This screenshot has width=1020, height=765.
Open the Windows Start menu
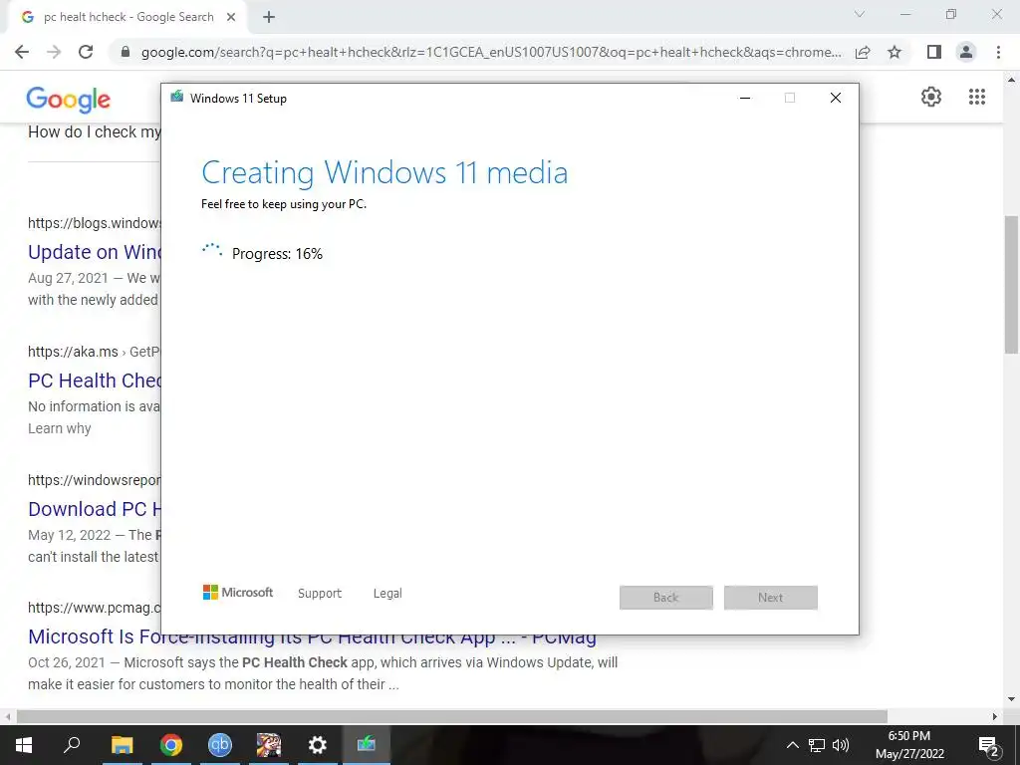(24, 745)
